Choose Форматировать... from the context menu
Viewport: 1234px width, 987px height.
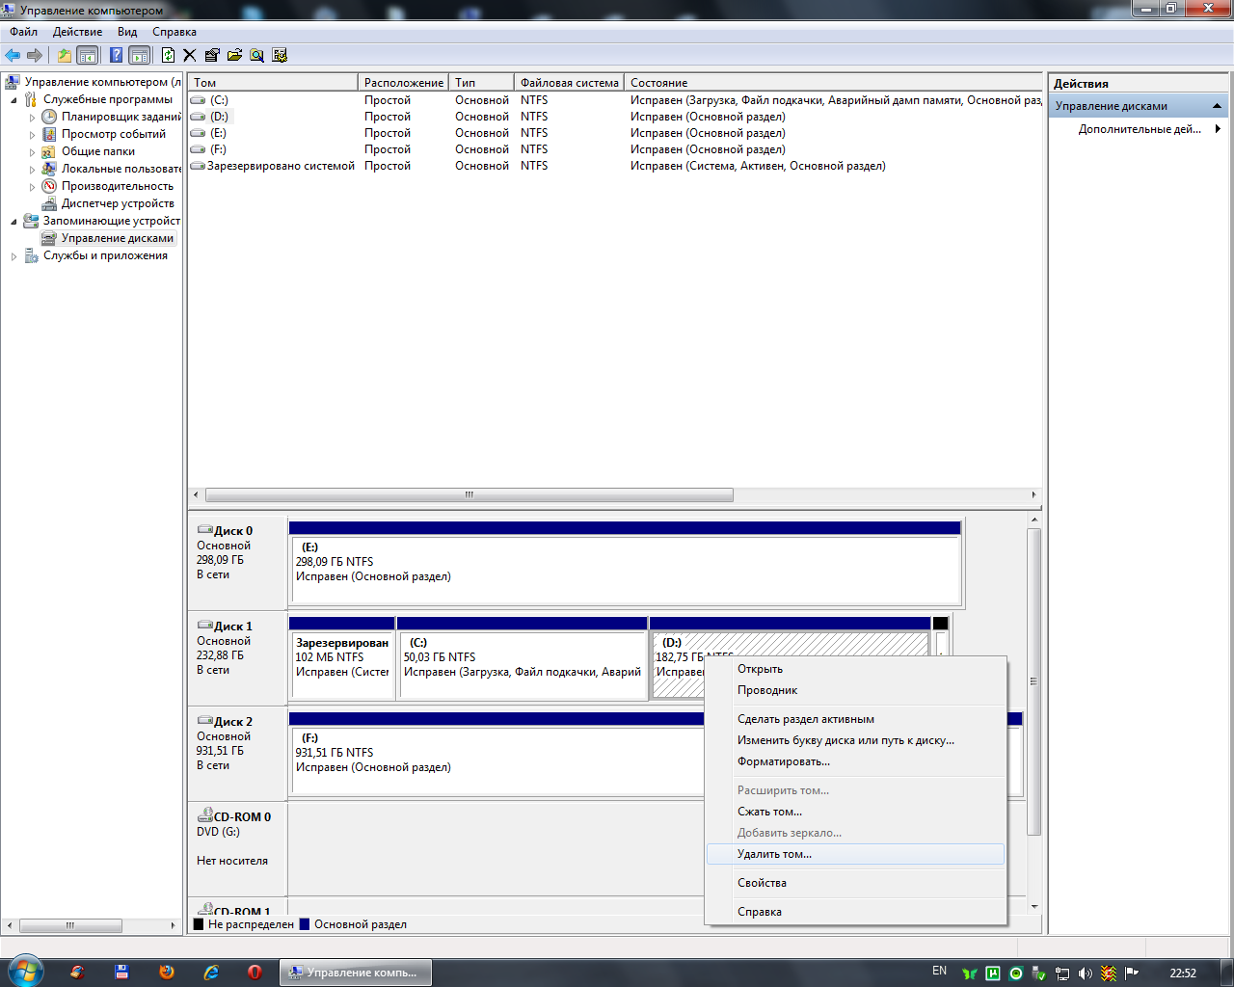[x=856, y=761]
